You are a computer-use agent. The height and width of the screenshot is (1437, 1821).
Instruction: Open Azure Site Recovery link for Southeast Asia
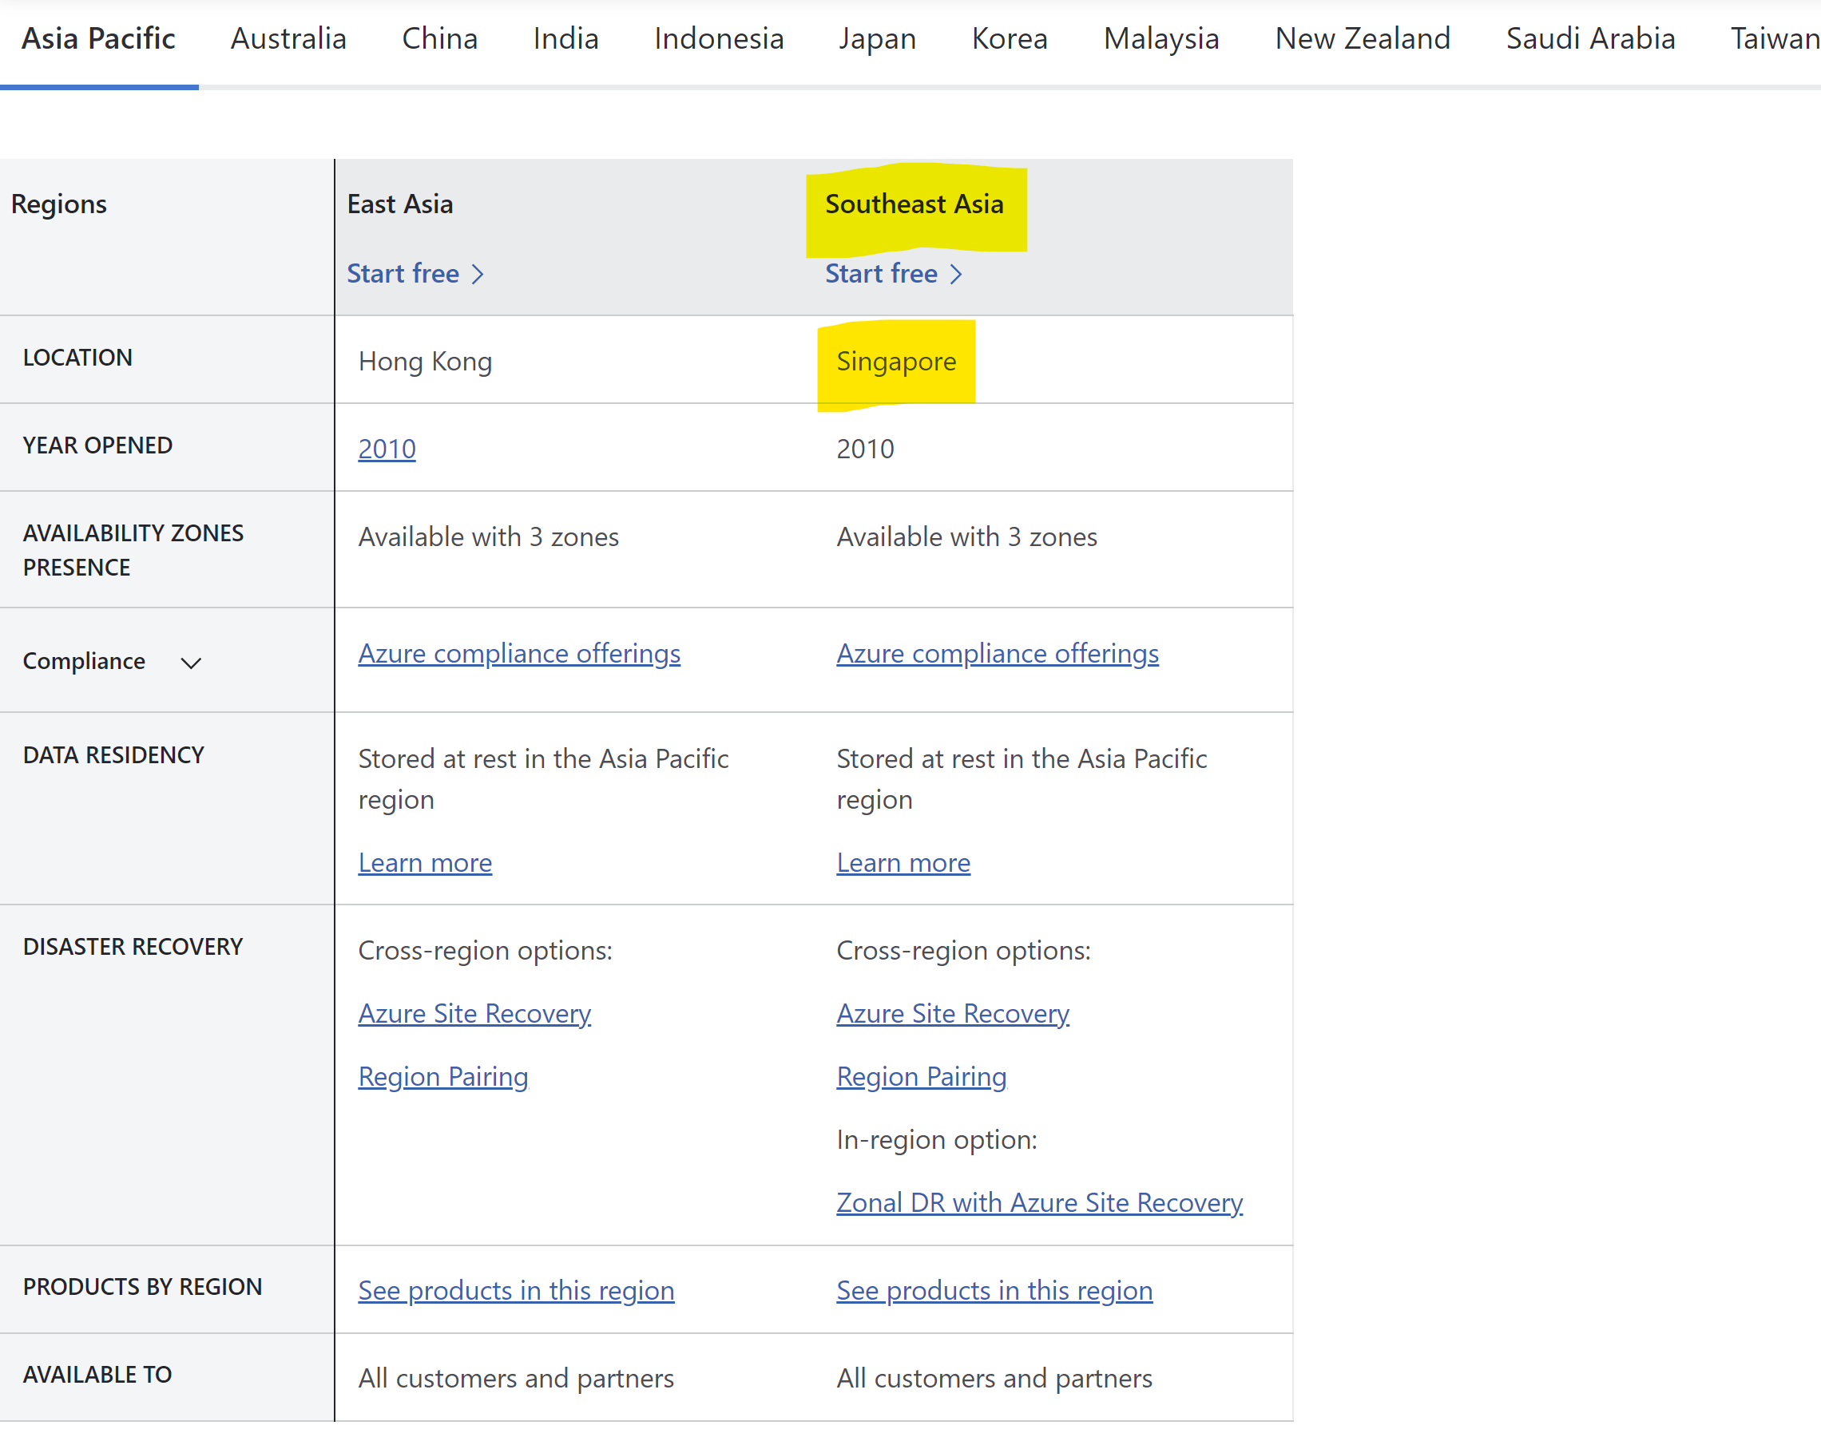[x=952, y=1013]
